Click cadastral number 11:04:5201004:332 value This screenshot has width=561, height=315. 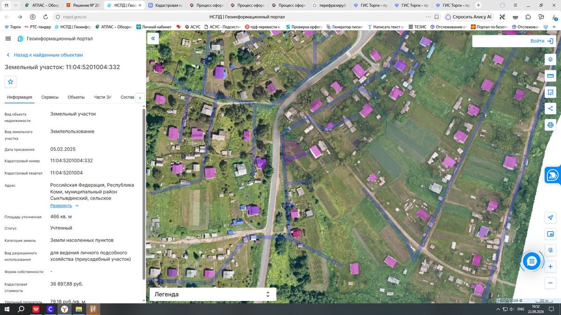(72, 161)
